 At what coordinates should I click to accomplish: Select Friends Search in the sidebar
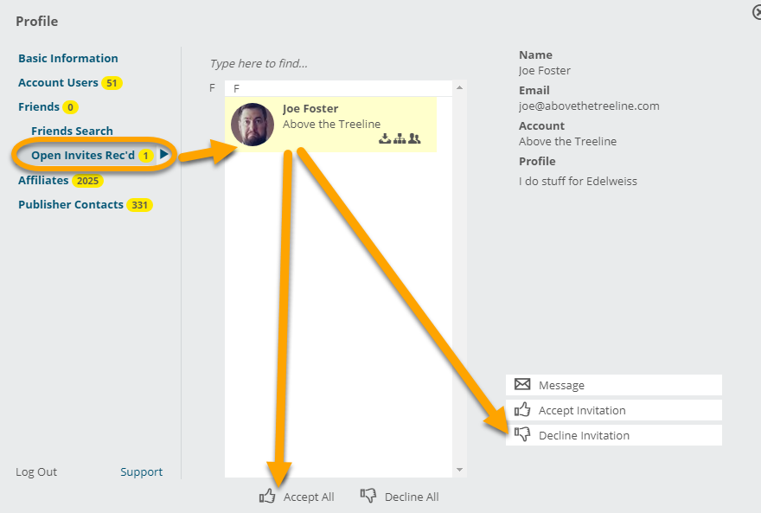pyautogui.click(x=72, y=131)
